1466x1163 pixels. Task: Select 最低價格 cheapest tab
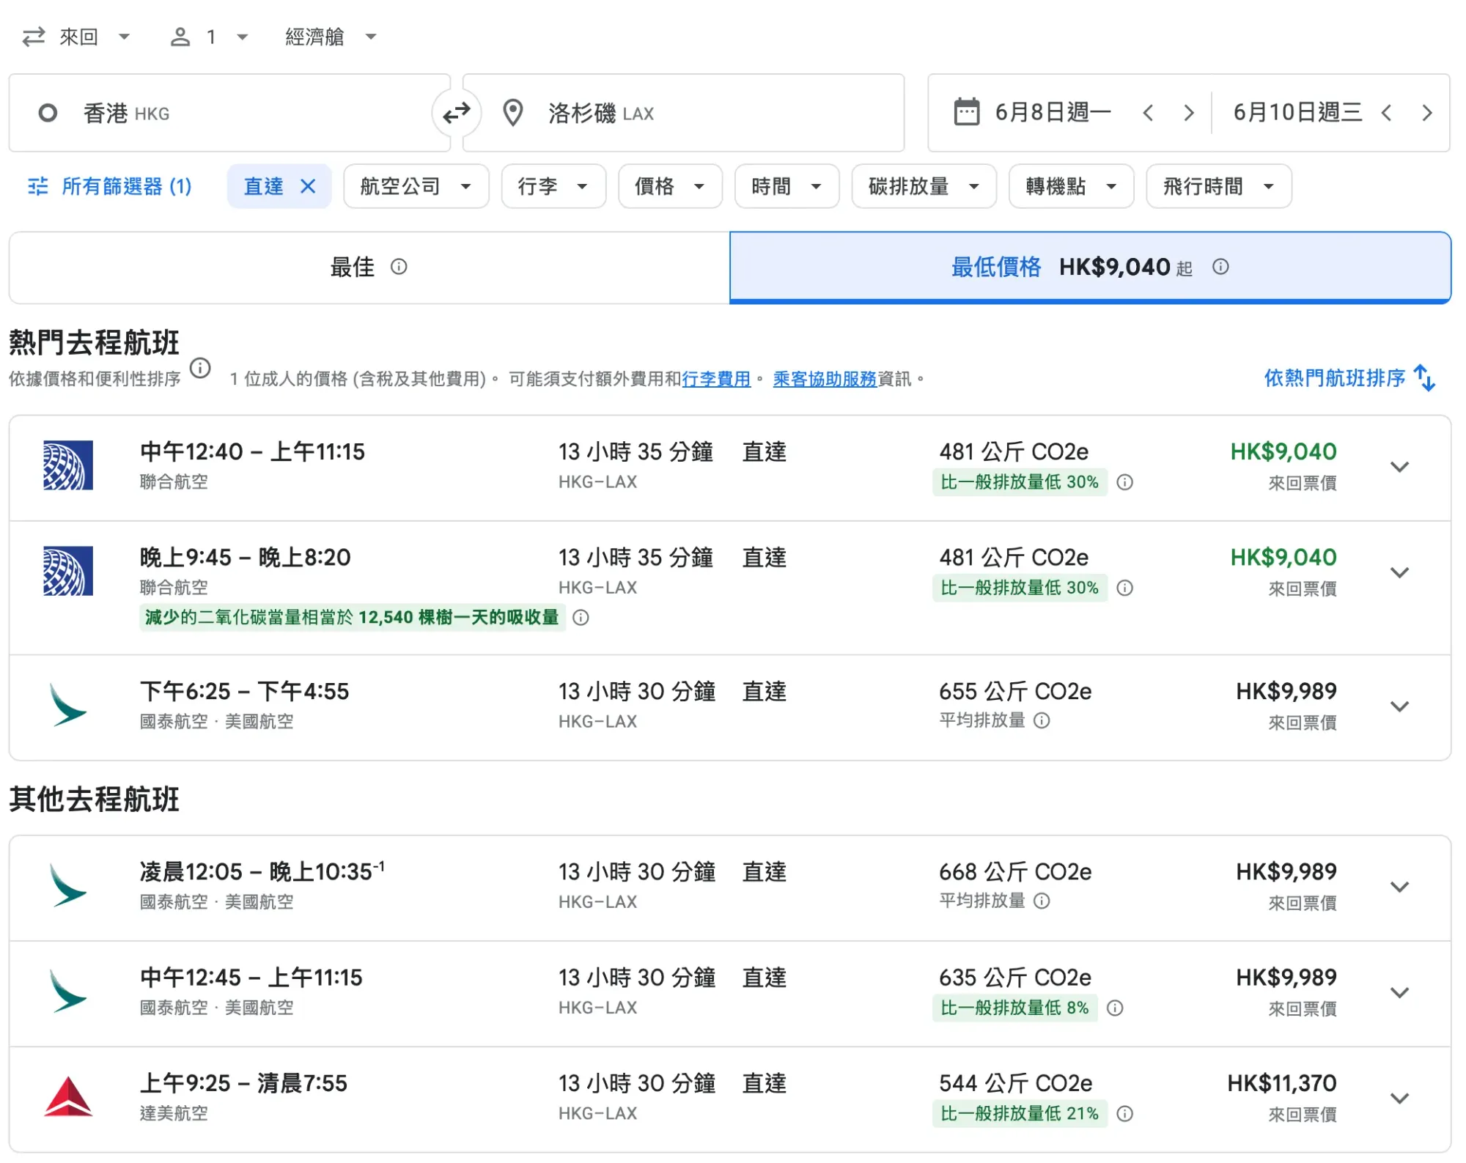point(1090,267)
